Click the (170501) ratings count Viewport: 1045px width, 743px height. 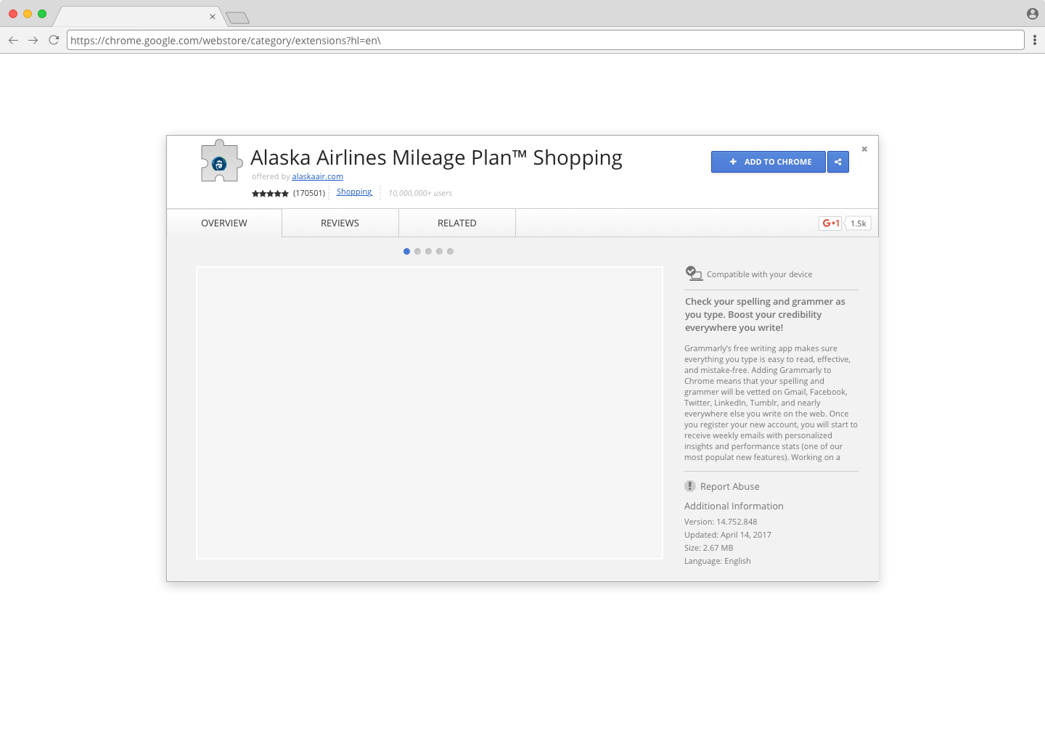[x=309, y=193]
